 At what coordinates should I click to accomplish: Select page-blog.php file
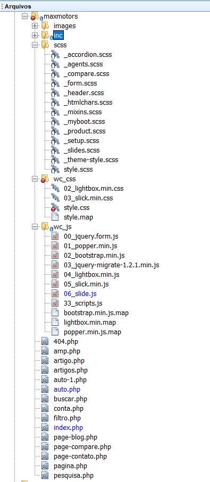tap(75, 437)
